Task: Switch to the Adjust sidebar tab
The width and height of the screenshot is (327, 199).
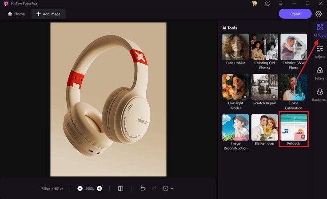Action: click(320, 52)
